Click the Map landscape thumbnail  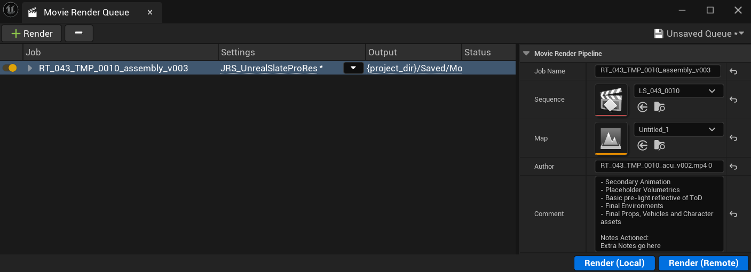(x=611, y=138)
